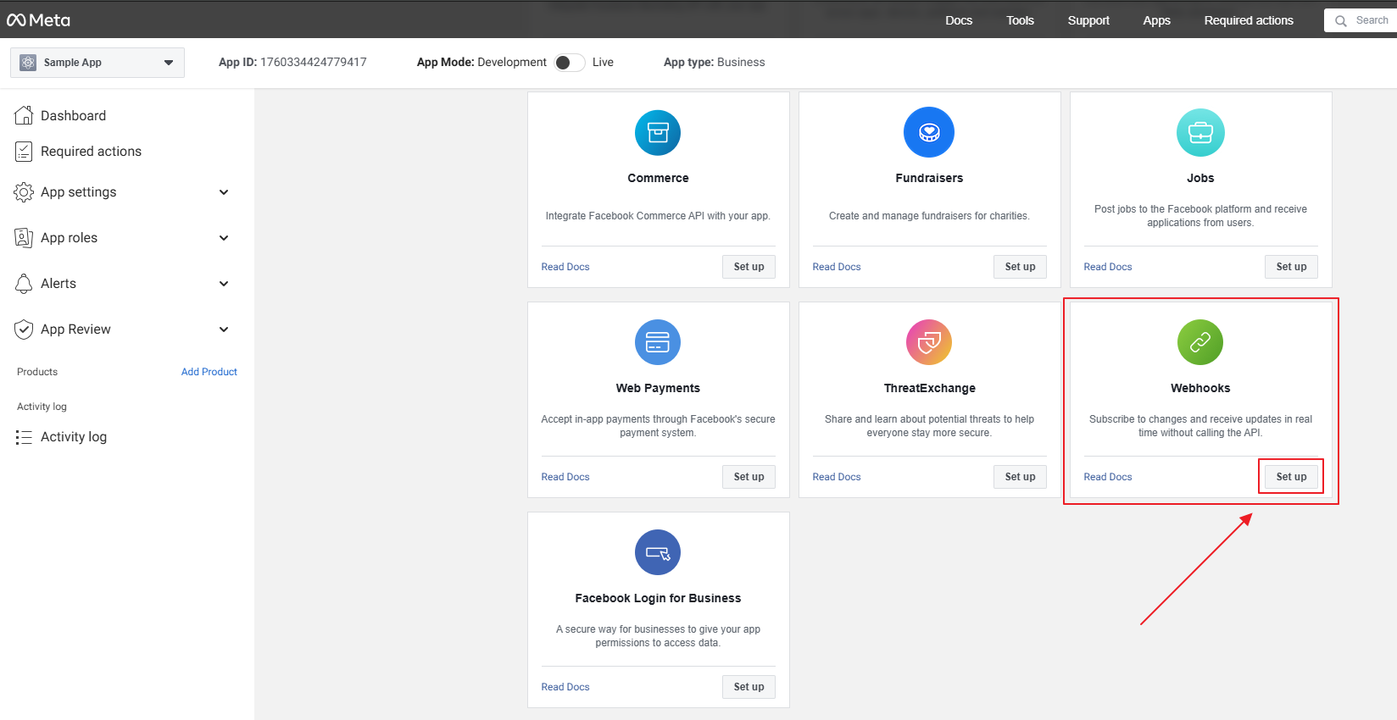
Task: Click the Jobs briefcase icon
Action: tap(1200, 133)
